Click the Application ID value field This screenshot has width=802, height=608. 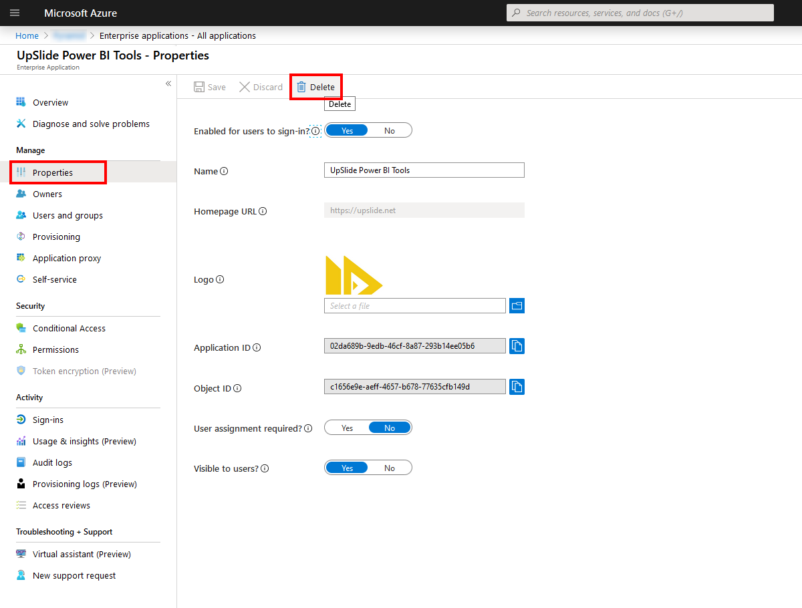coord(415,346)
